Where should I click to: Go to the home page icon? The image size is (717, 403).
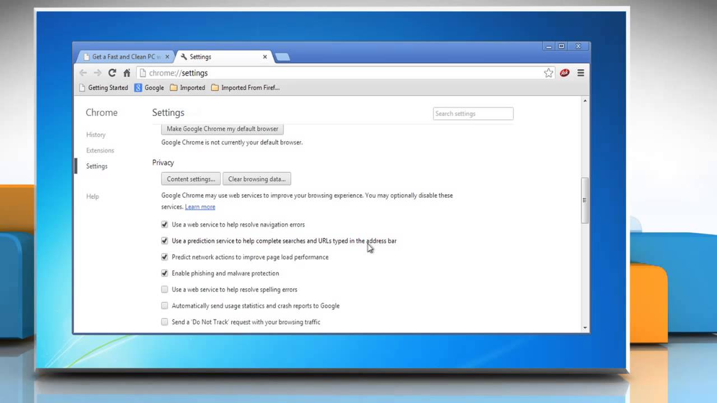coord(127,73)
